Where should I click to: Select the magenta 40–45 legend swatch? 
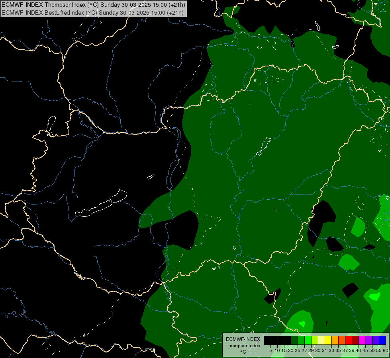[x=362, y=340]
